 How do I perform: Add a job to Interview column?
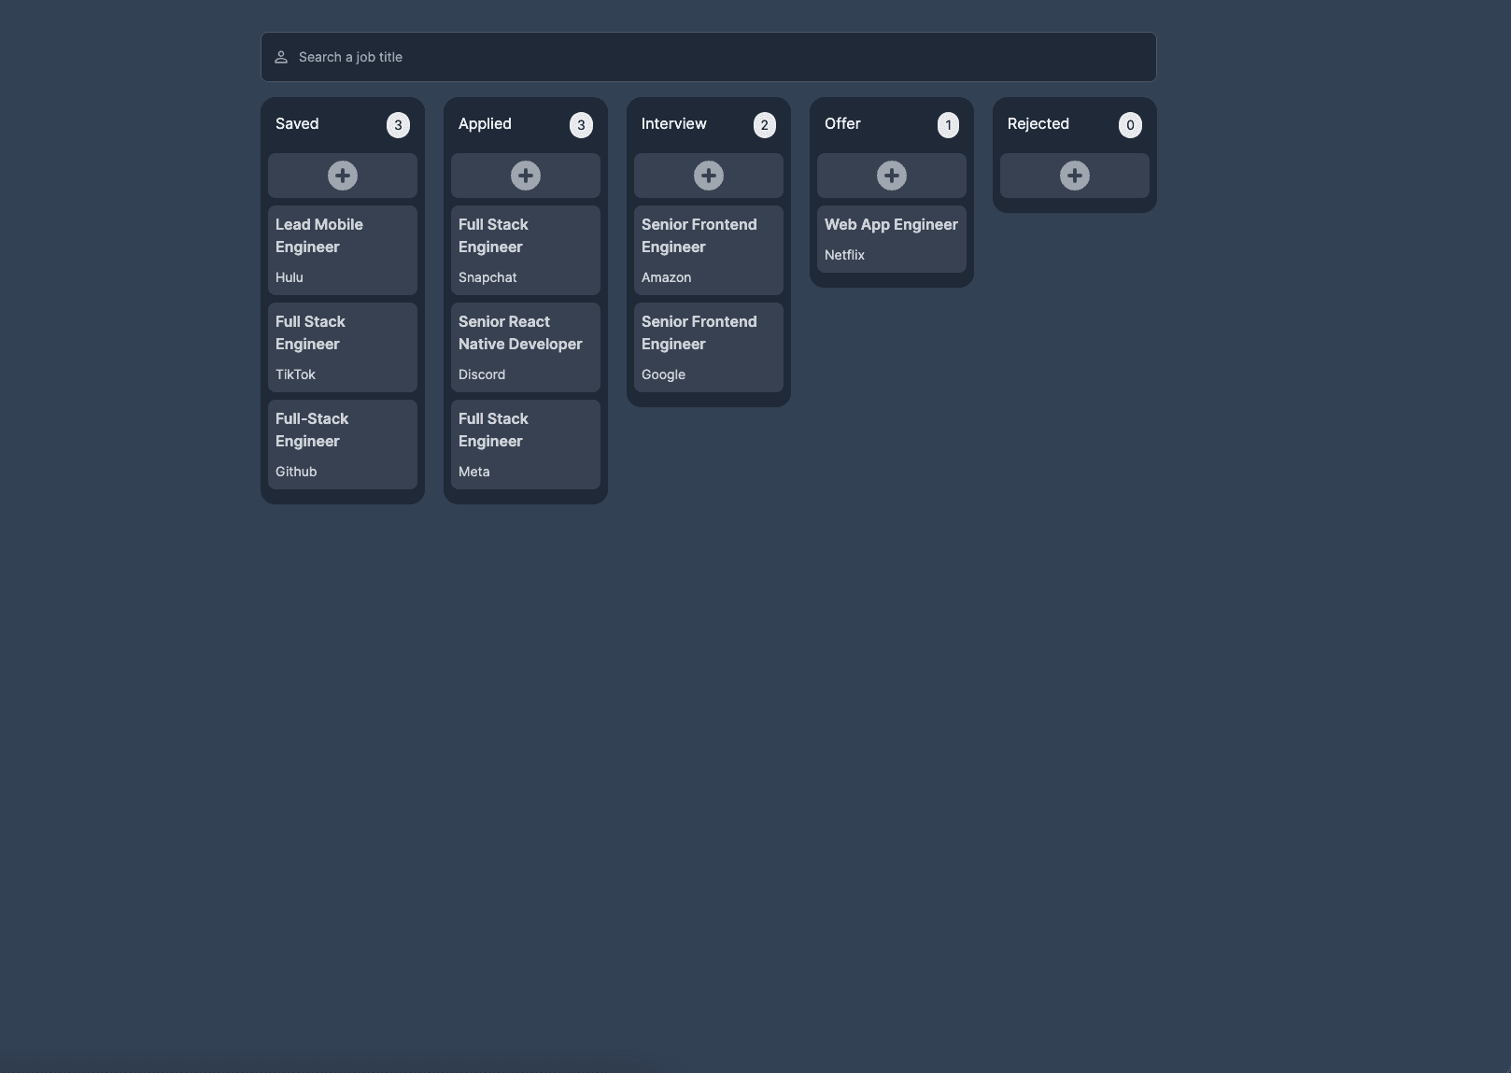(x=709, y=176)
